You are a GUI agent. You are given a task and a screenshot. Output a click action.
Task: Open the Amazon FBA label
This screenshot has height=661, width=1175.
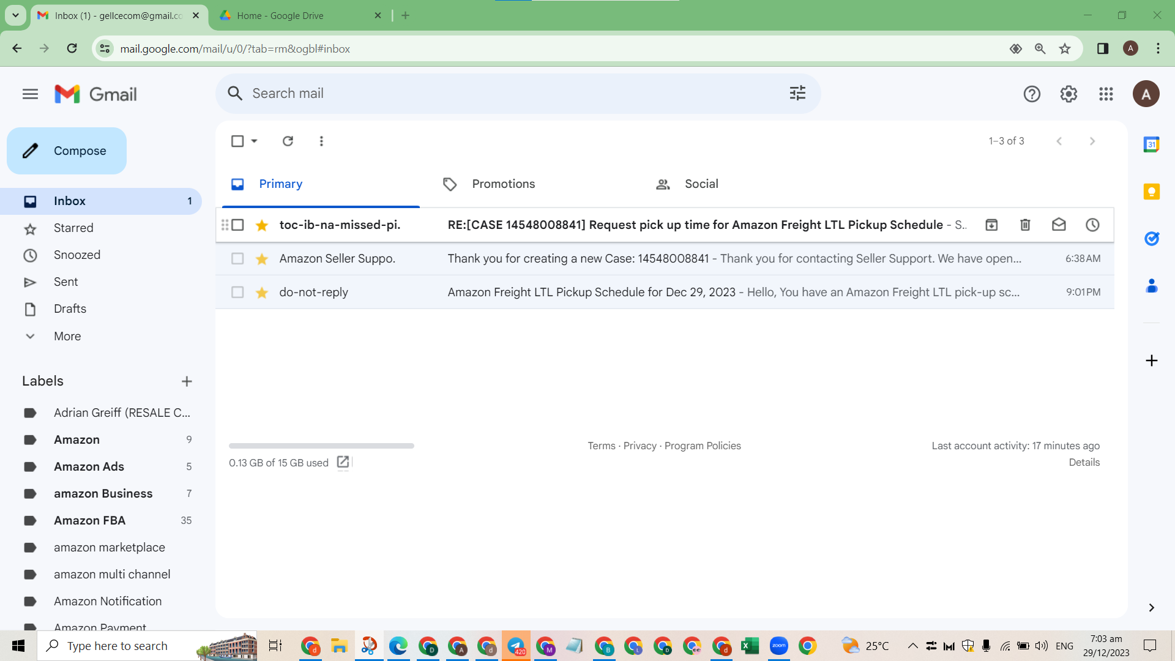click(101, 520)
